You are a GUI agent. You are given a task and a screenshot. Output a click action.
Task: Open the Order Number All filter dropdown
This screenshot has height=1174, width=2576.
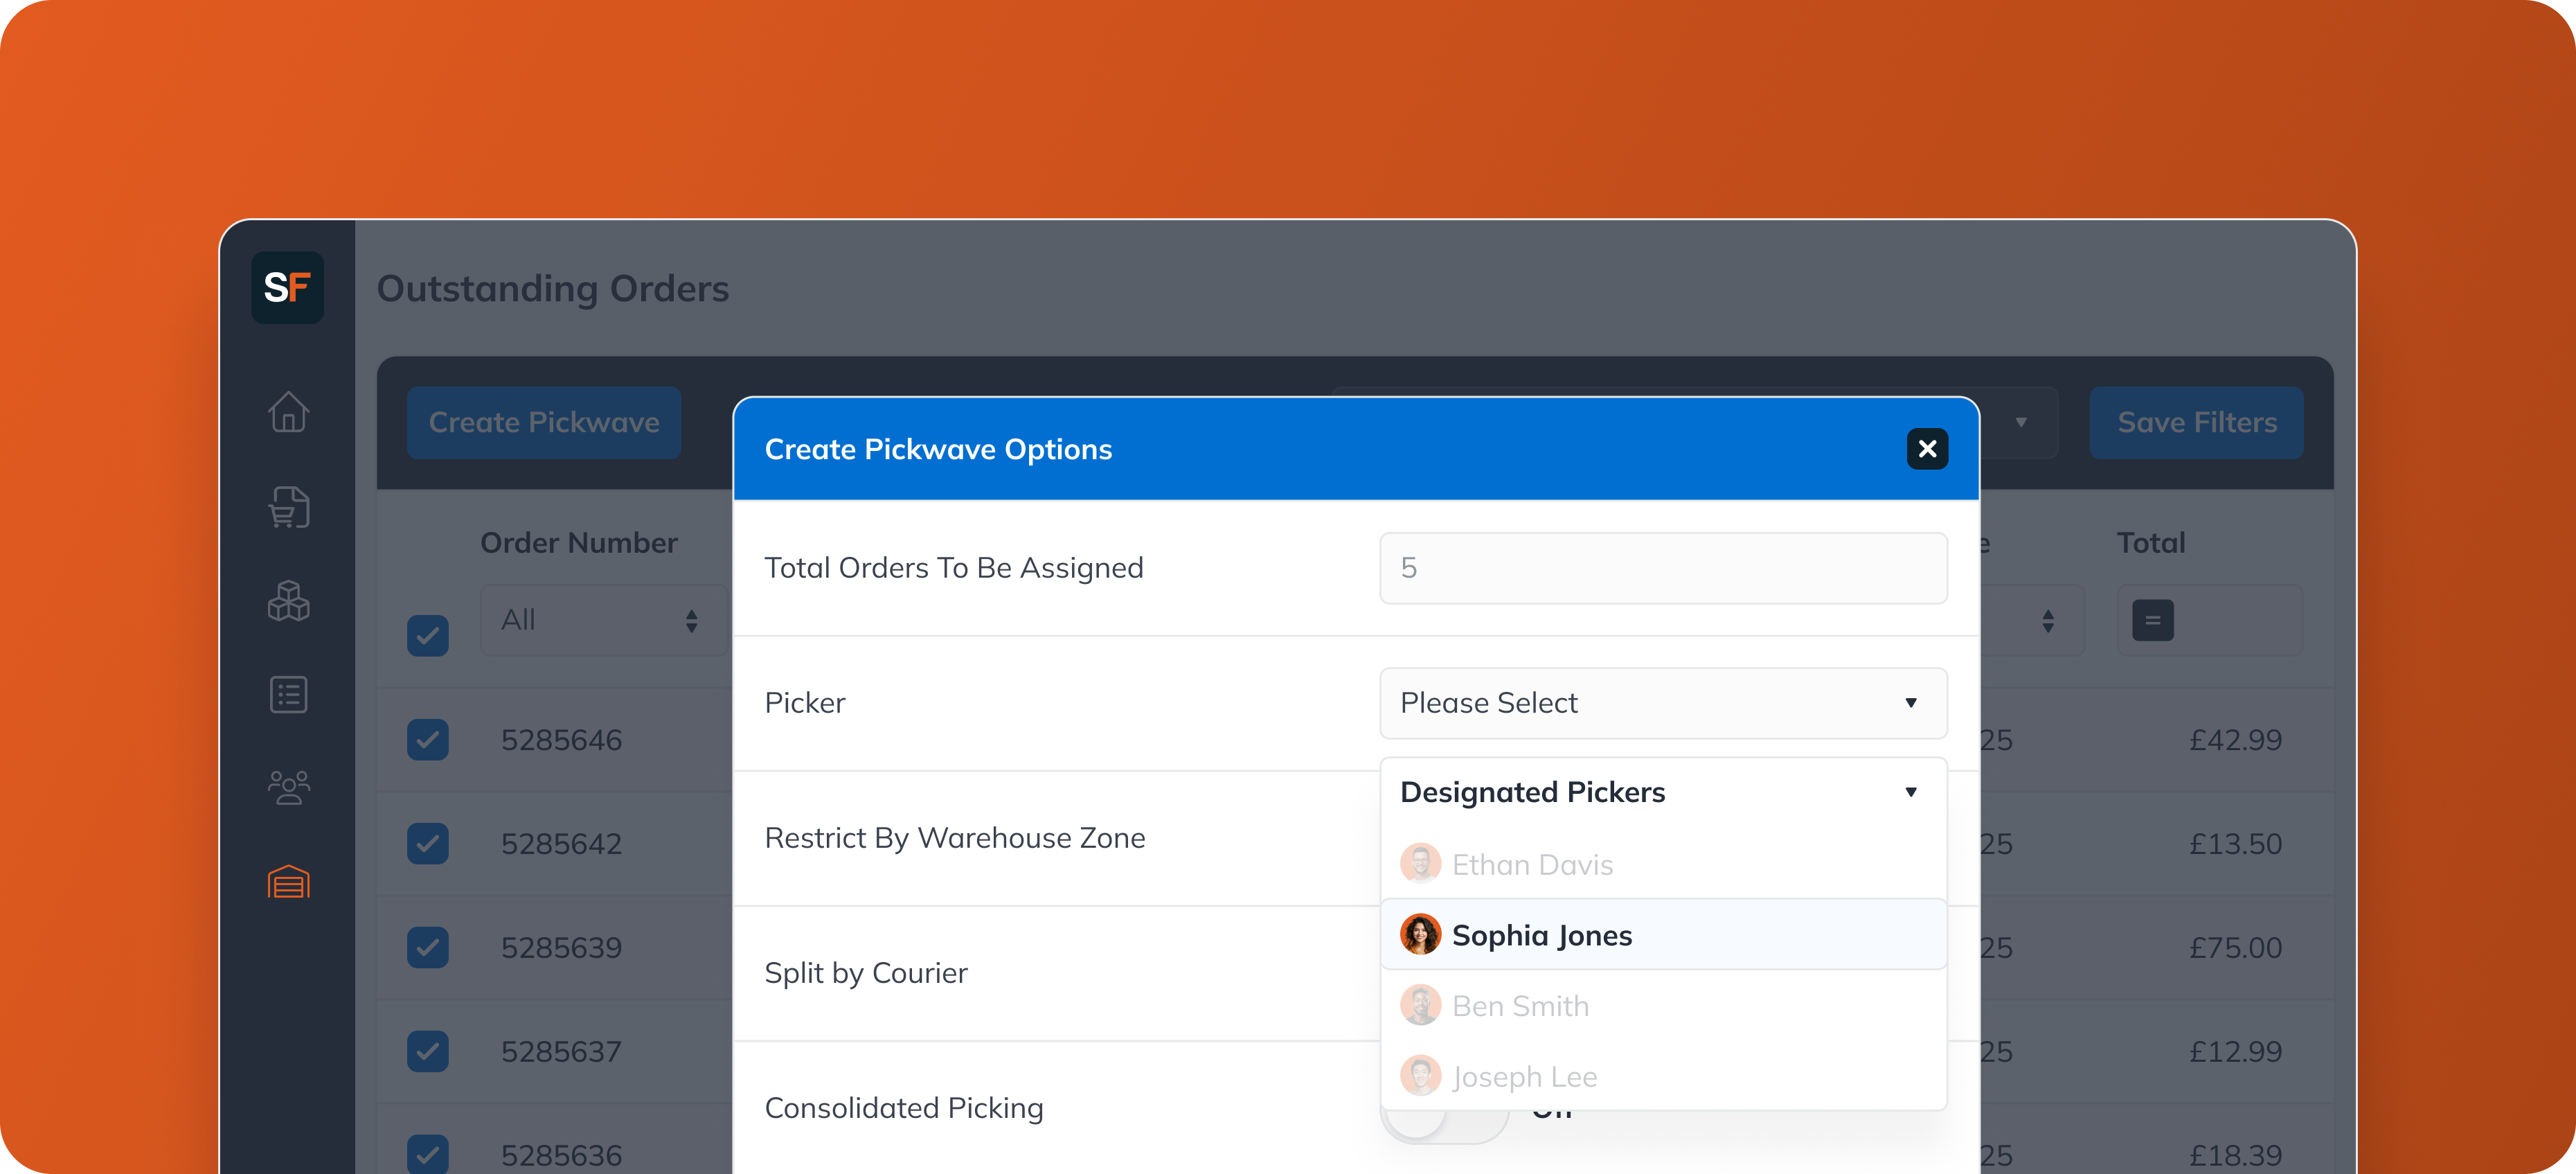tap(603, 620)
